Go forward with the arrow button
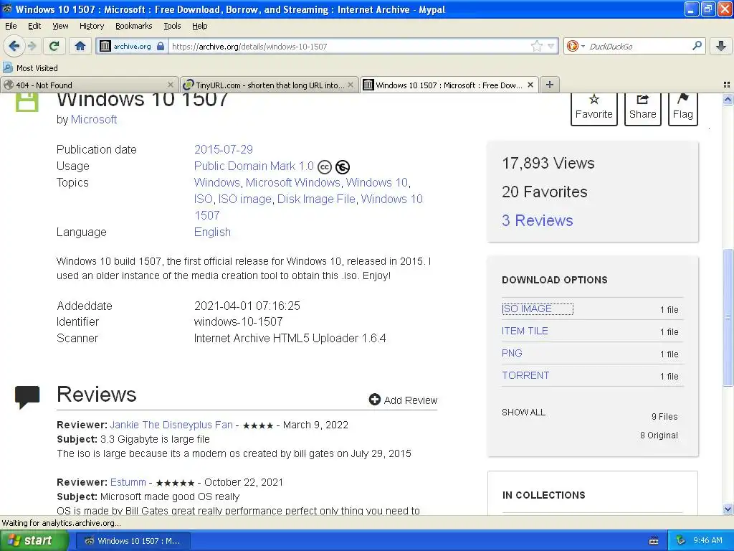The width and height of the screenshot is (734, 551). [x=32, y=46]
